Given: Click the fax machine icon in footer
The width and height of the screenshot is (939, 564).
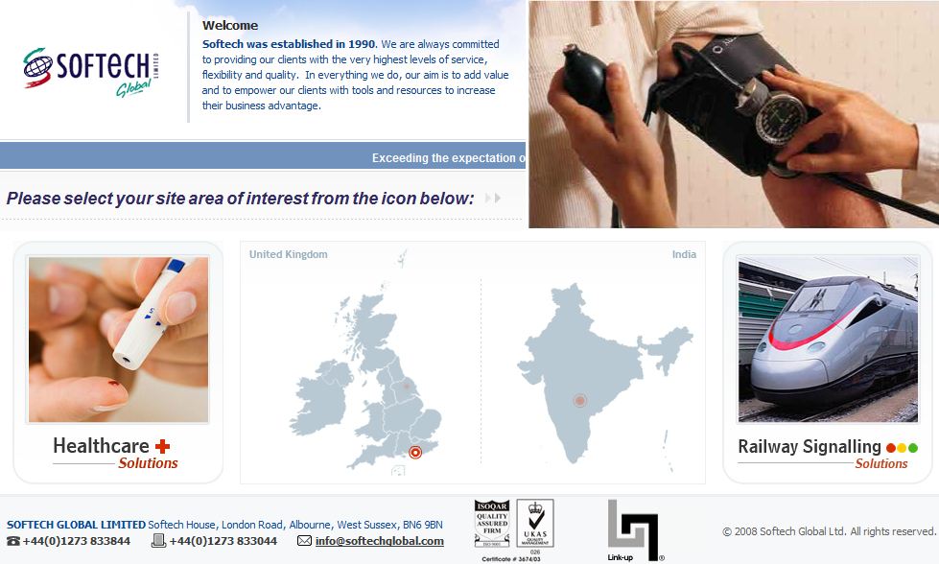Looking at the screenshot, I should [158, 541].
